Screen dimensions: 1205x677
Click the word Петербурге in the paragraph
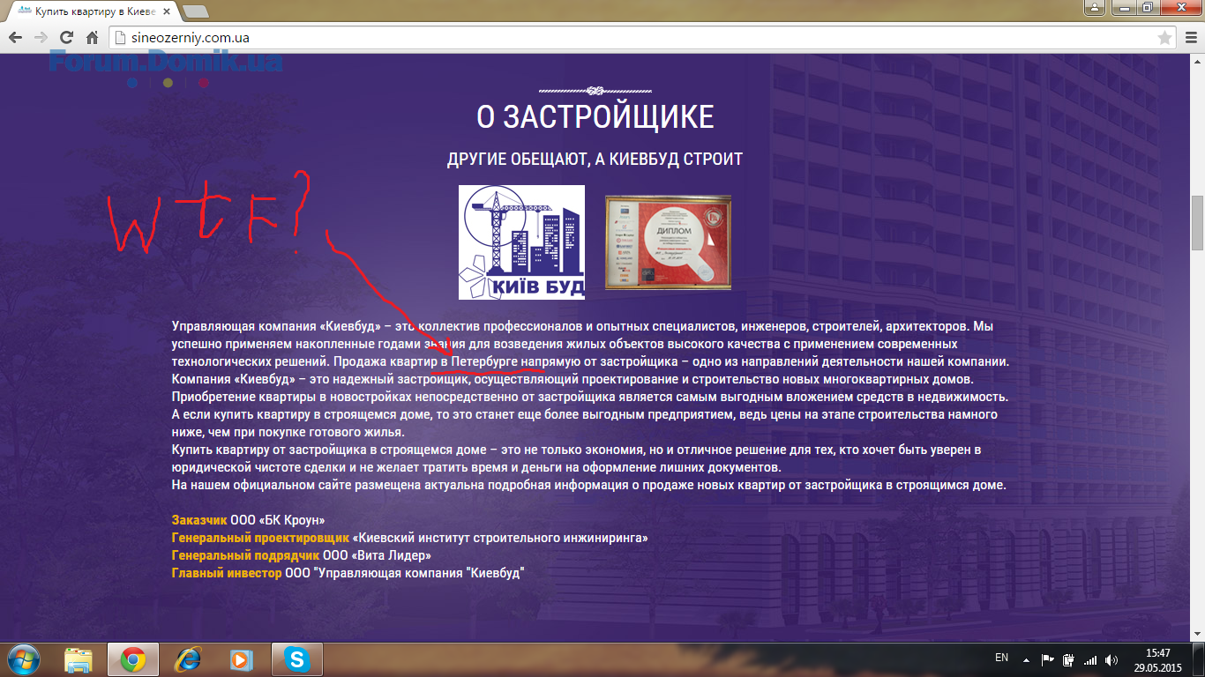[x=485, y=362]
